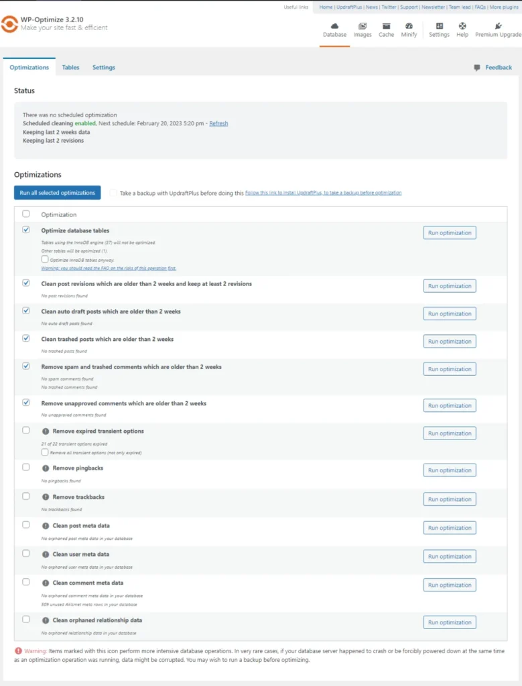Click the WP-Optimize logo
The height and width of the screenshot is (686, 522).
tap(11, 24)
